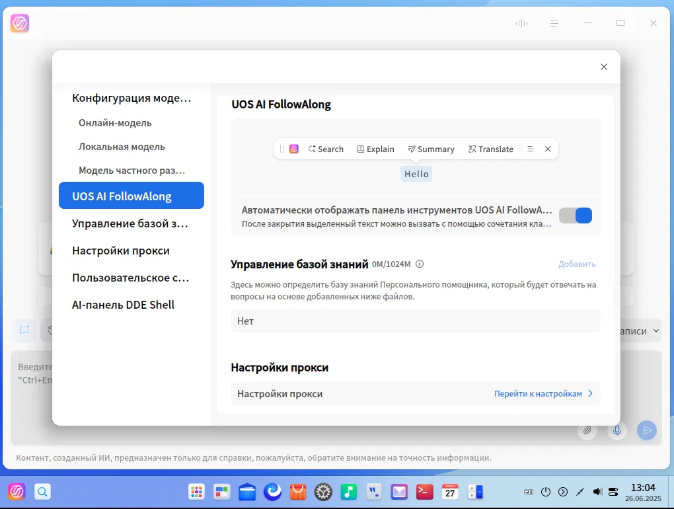Click the attach file paperclip icon

click(587, 430)
